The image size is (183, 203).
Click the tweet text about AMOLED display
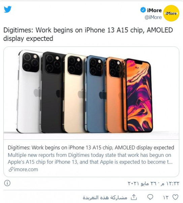pos(88,34)
